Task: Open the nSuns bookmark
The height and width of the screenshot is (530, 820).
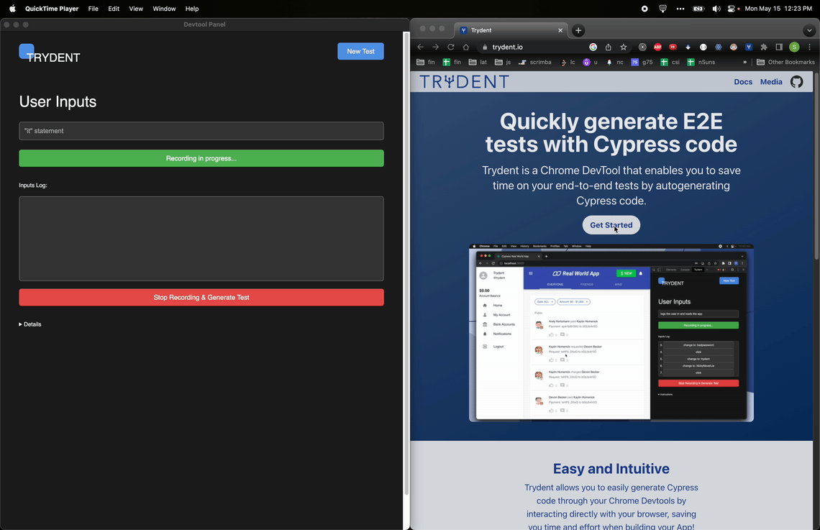Action: pyautogui.click(x=701, y=62)
